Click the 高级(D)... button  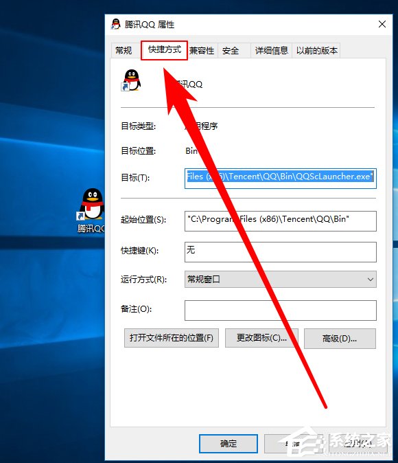[x=340, y=339]
